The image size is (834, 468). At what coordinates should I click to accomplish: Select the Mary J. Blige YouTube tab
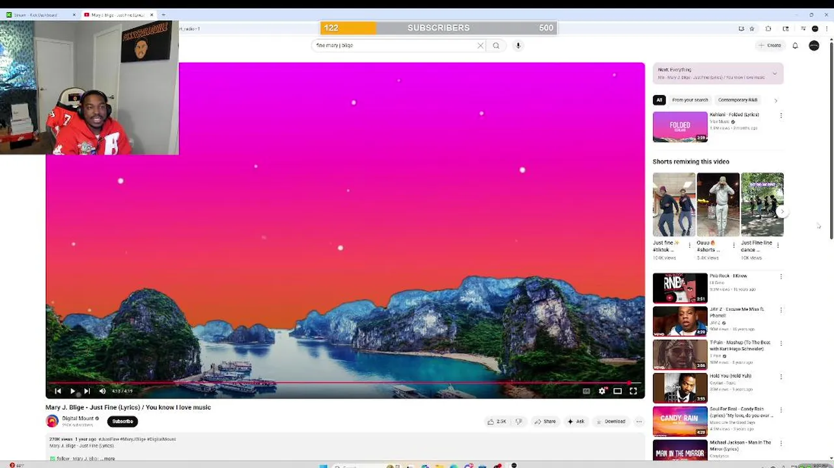click(118, 15)
